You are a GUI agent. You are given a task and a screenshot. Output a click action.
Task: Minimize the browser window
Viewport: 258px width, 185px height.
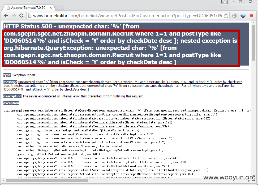234,2
